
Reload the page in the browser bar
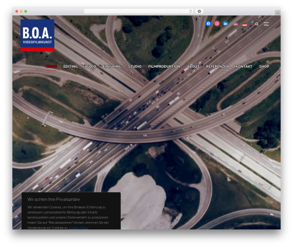[x=190, y=11]
